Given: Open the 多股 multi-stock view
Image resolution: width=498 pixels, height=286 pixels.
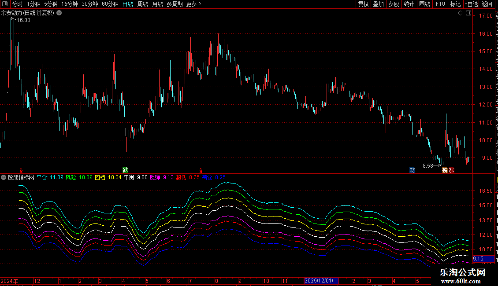Looking at the screenshot, I should pos(394,4).
